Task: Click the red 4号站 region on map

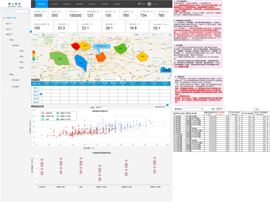Action: tap(75, 47)
